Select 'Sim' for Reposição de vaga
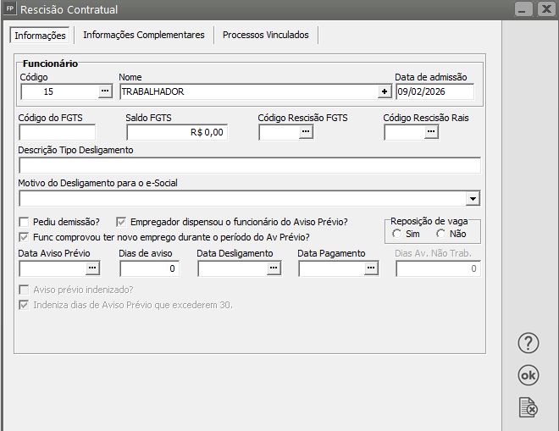The width and height of the screenshot is (559, 431). point(397,234)
